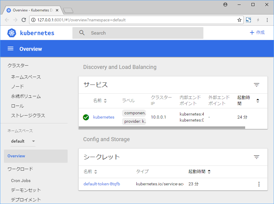The height and width of the screenshot is (204, 274).
Task: Click the 24 分 age value
Action: (x=242, y=117)
